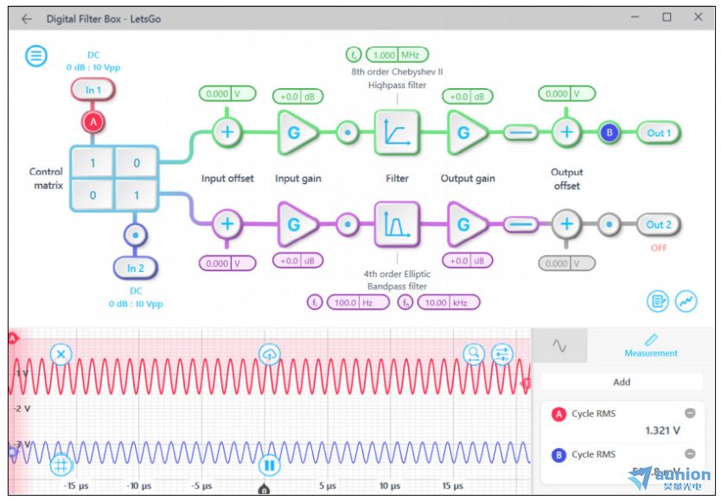Click probe point A below In 1
This screenshot has height=500, width=721.
pyautogui.click(x=93, y=122)
